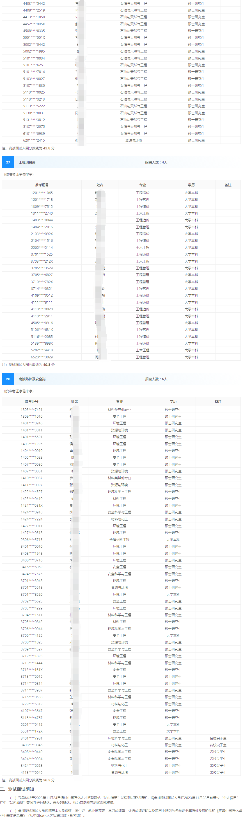Select exam number 1201****1065 cell
This screenshot has width=243, height=819.
pos(42,193)
